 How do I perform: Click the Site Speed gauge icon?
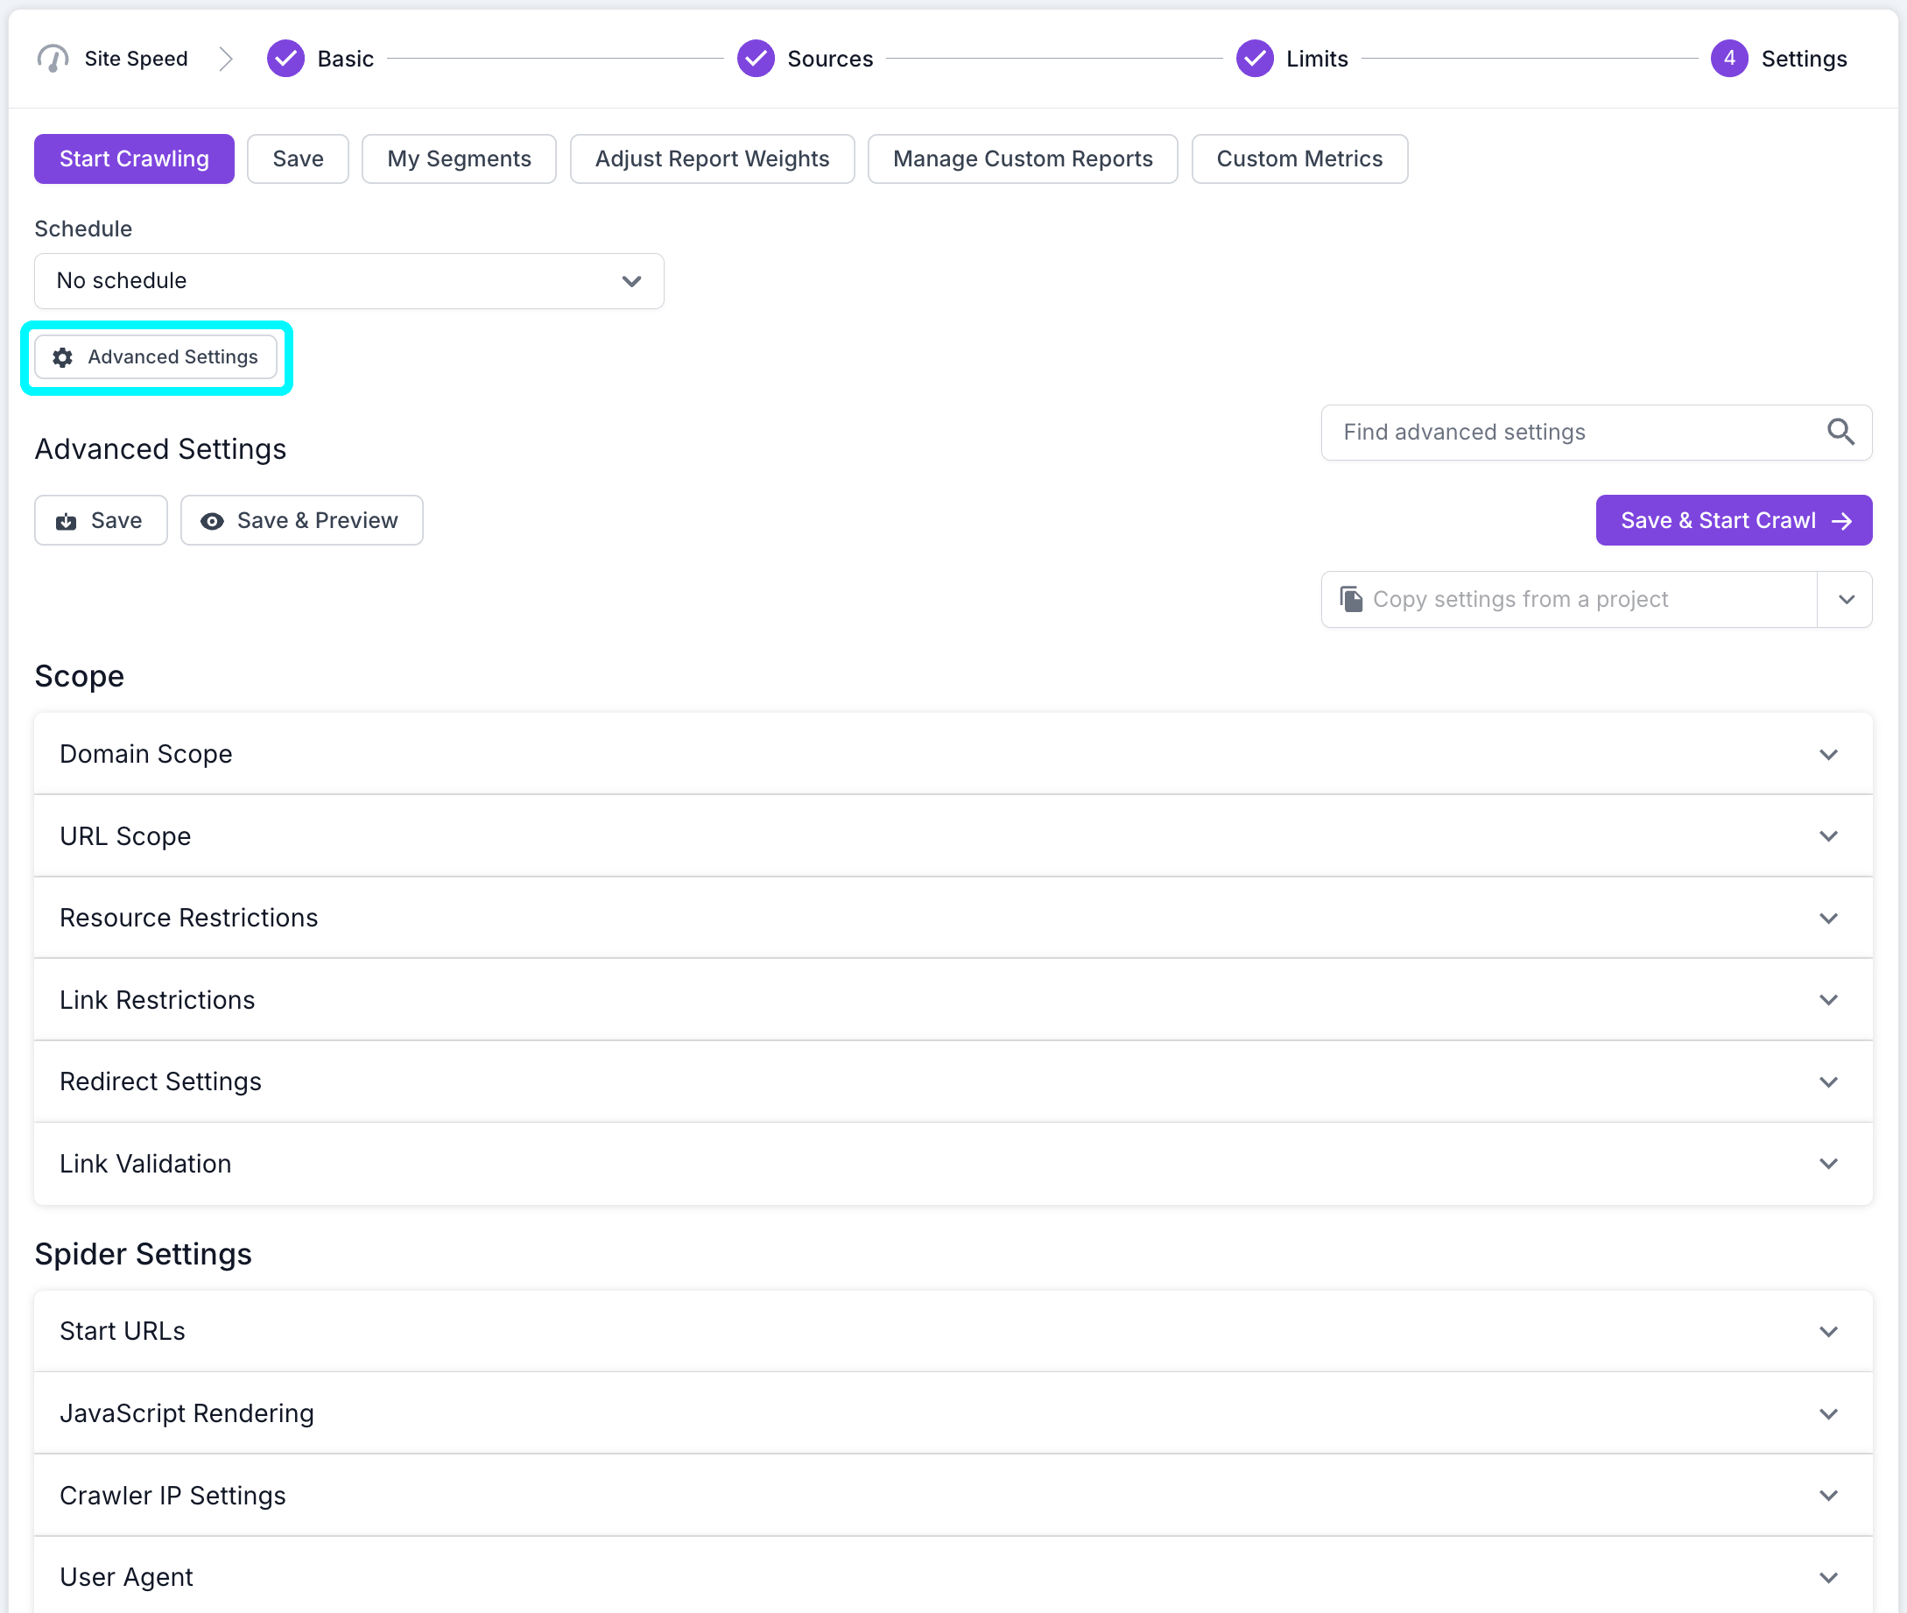53,58
